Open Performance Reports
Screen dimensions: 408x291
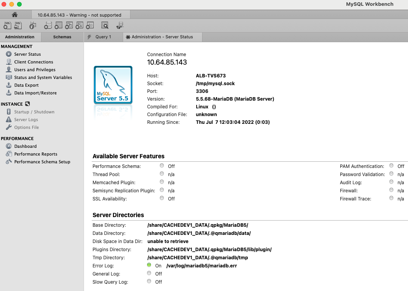(x=36, y=154)
